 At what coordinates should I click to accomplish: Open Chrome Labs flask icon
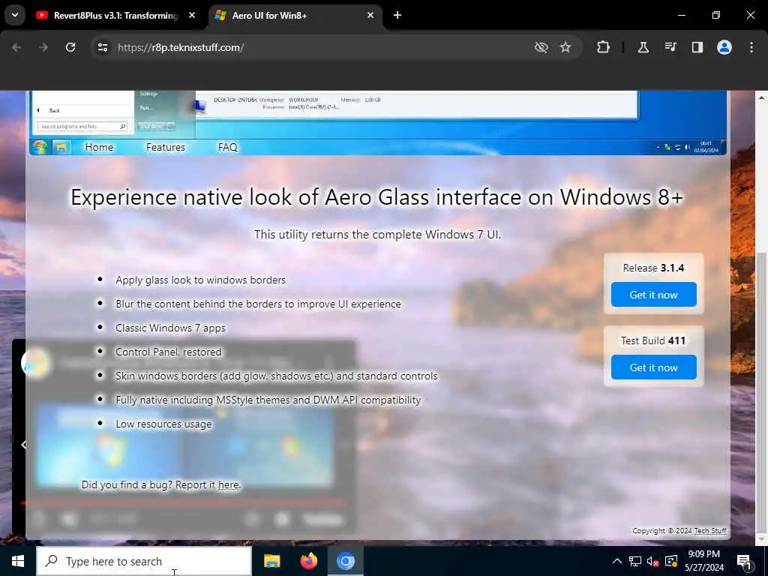click(643, 47)
